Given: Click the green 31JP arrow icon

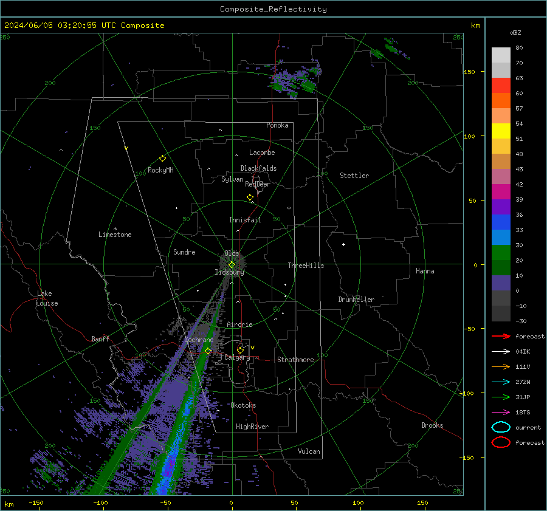Looking at the screenshot, I should click(x=501, y=397).
